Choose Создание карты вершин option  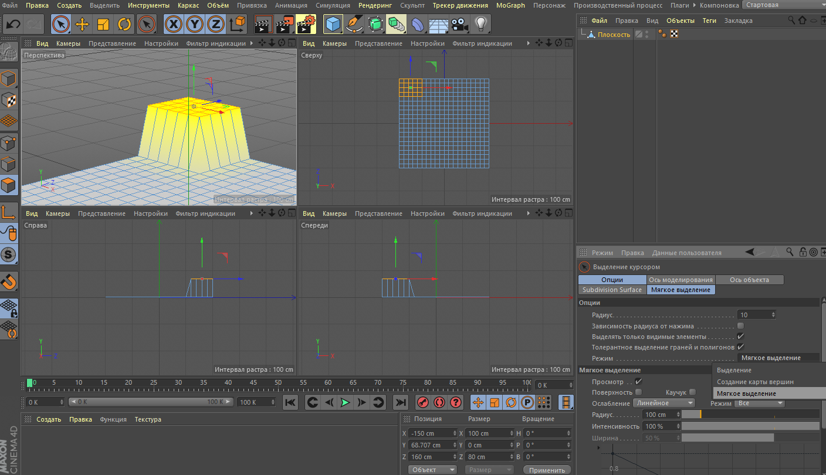tap(769, 382)
